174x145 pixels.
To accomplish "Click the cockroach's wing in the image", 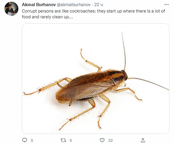I will [x=84, y=88].
